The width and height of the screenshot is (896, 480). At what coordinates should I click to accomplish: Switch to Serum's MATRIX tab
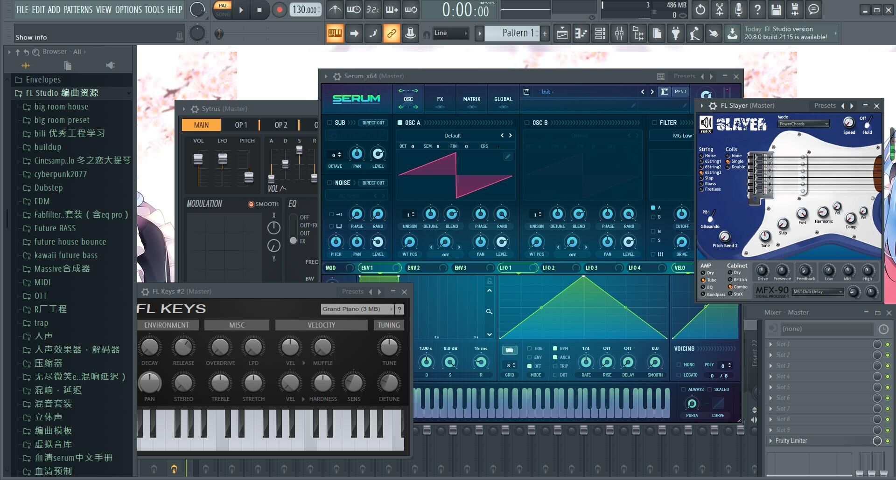coord(471,99)
